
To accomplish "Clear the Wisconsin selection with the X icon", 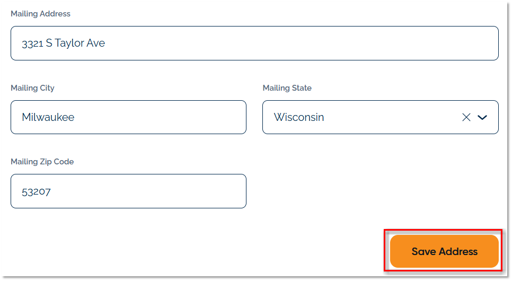I will pyautogui.click(x=466, y=117).
